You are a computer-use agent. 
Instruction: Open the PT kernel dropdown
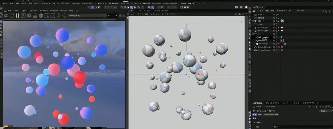[112, 16]
